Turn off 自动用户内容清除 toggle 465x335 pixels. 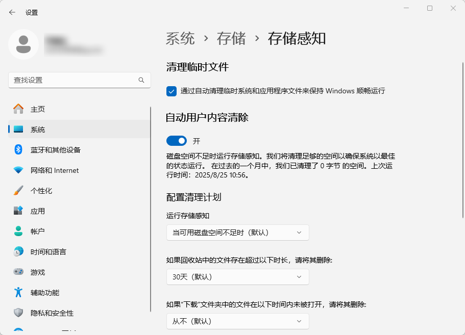pos(176,140)
